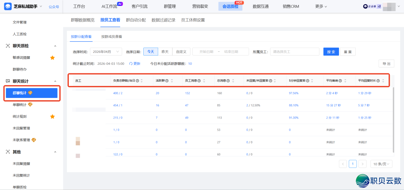Select 今天 date option
404x190 pixels.
pos(151,52)
